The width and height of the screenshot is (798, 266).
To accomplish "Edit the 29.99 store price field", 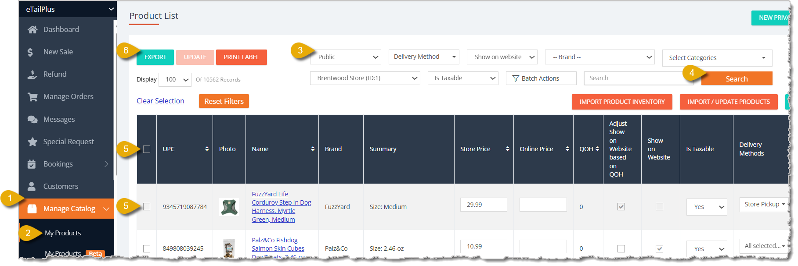I will click(x=484, y=205).
